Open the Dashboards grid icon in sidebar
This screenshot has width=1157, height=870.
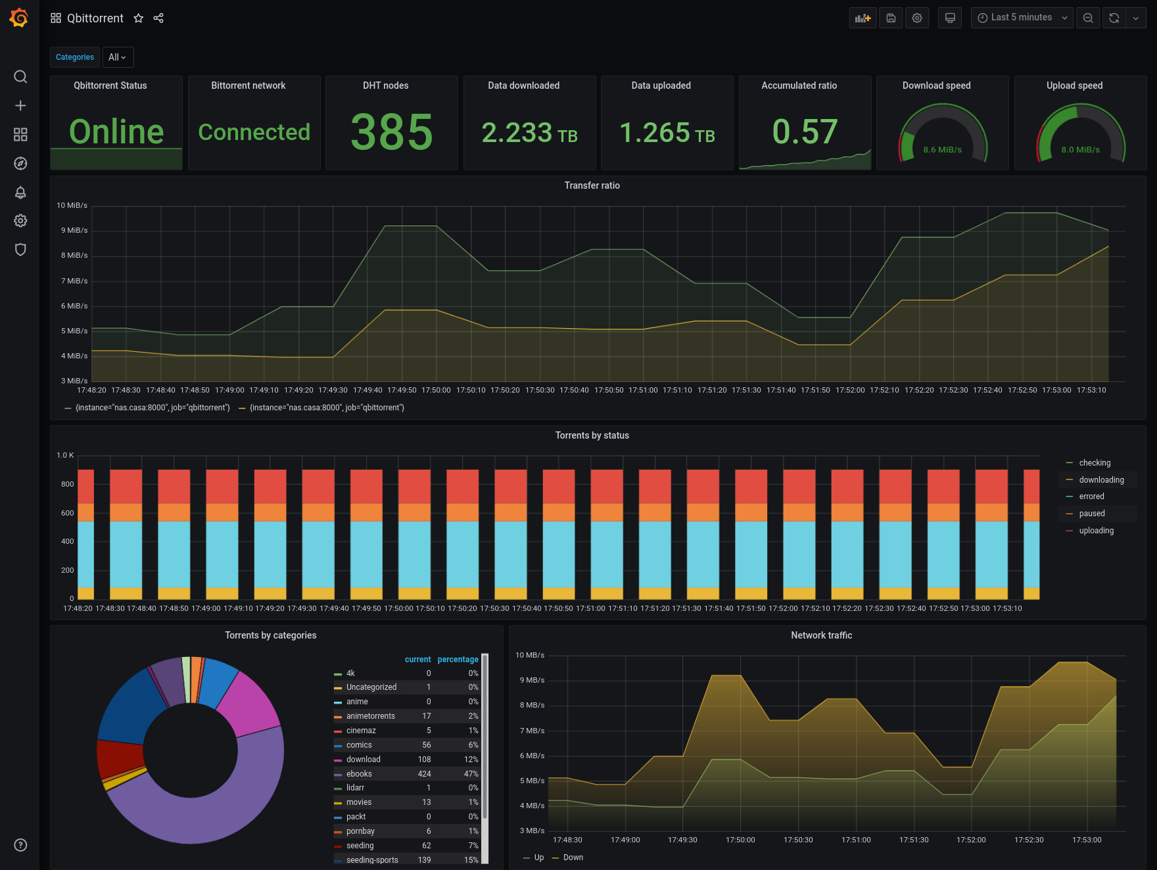[20, 135]
